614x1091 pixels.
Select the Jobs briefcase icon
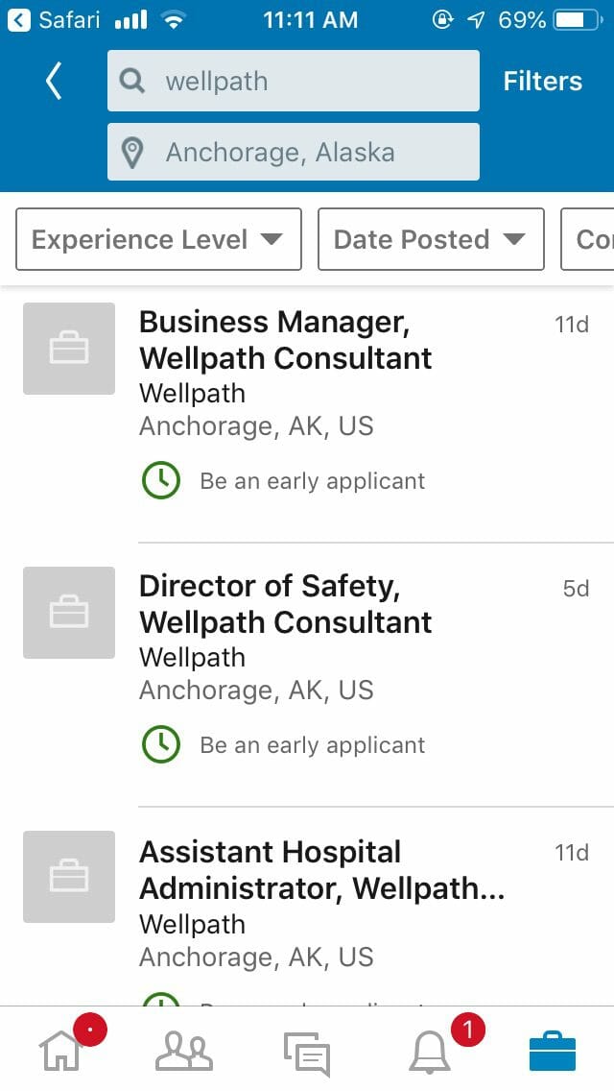tap(552, 1051)
